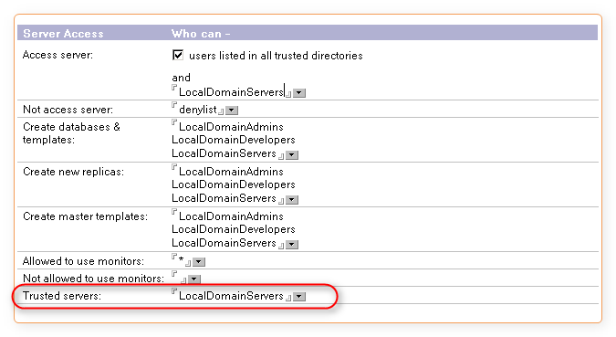Viewport: 616px width, 337px height.
Task: Open Allowed to use monitors dropdown arrow
Action: click(199, 262)
